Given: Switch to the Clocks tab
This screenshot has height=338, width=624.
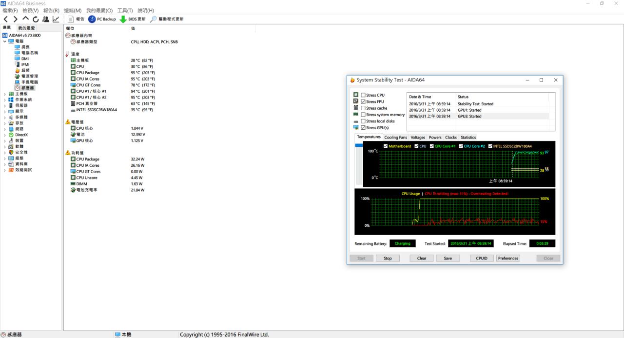Looking at the screenshot, I should pos(451,138).
